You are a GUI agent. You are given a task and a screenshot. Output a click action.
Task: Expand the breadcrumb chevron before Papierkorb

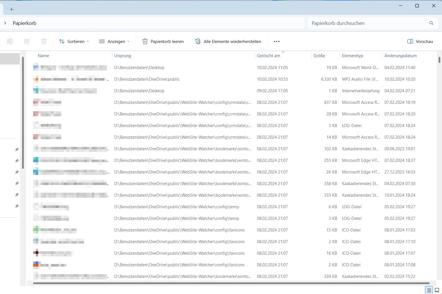(5, 23)
